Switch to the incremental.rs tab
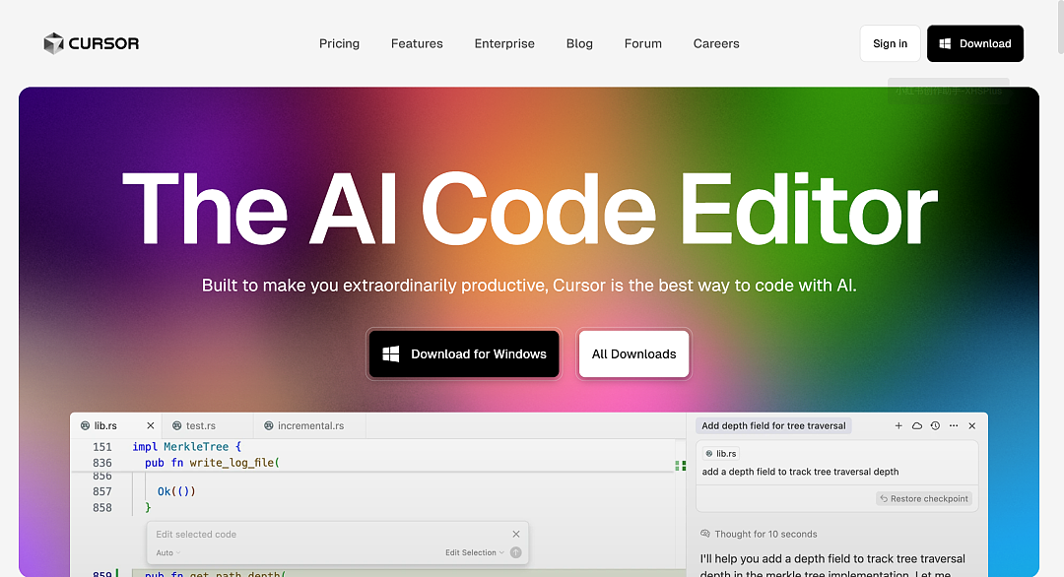 (x=310, y=425)
